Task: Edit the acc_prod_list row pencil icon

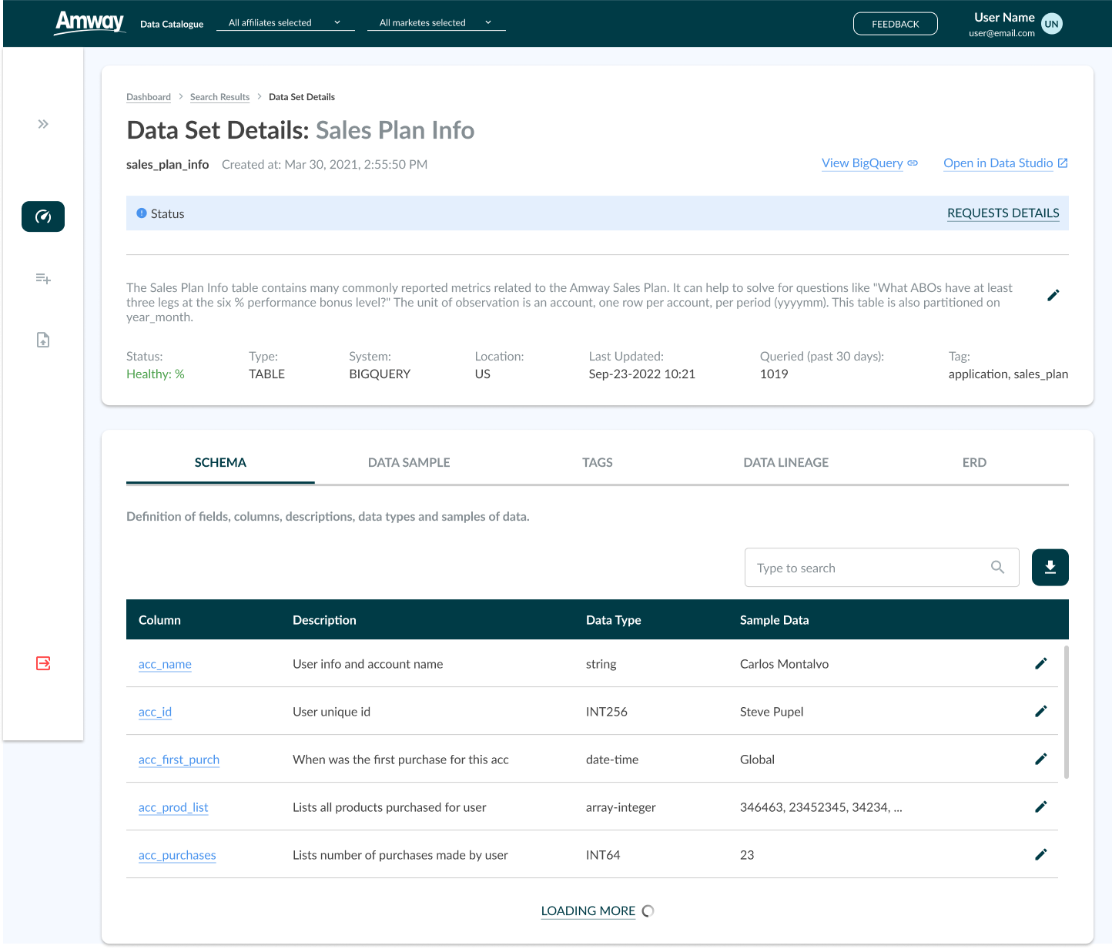Action: (1040, 806)
